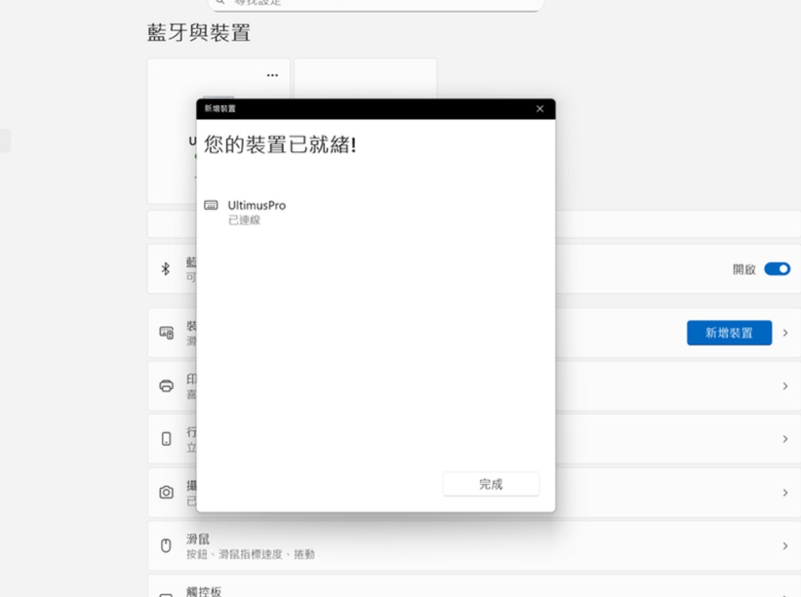Select the UltimusPro 已連線 device entry
Image resolution: width=801 pixels, height=597 pixels.
point(256,212)
